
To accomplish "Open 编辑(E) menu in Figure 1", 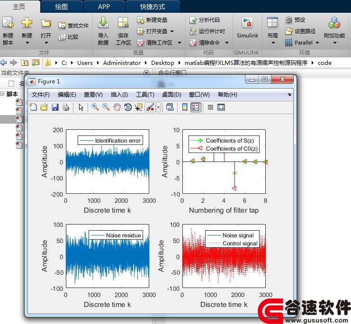I will click(67, 95).
